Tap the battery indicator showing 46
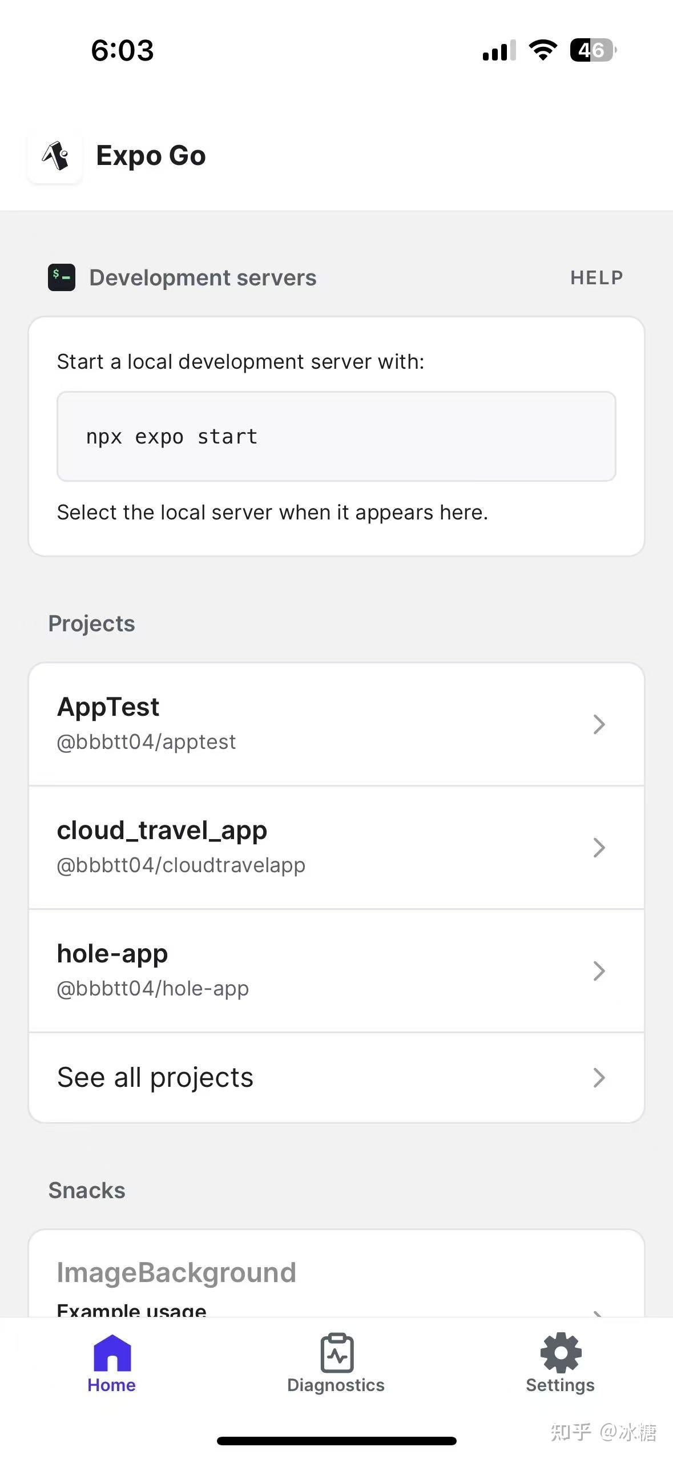The width and height of the screenshot is (673, 1459). (x=591, y=51)
